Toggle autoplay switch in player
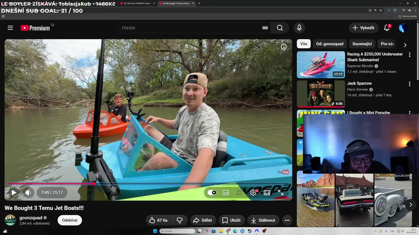This screenshot has height=235, width=419. [x=212, y=193]
